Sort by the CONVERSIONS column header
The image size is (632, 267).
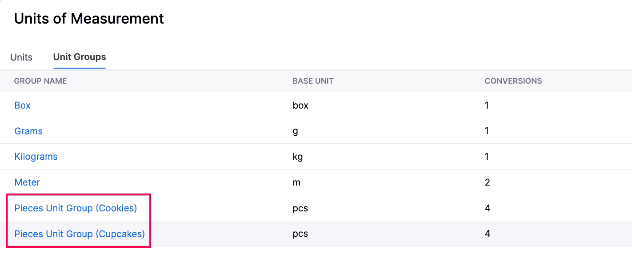point(513,81)
